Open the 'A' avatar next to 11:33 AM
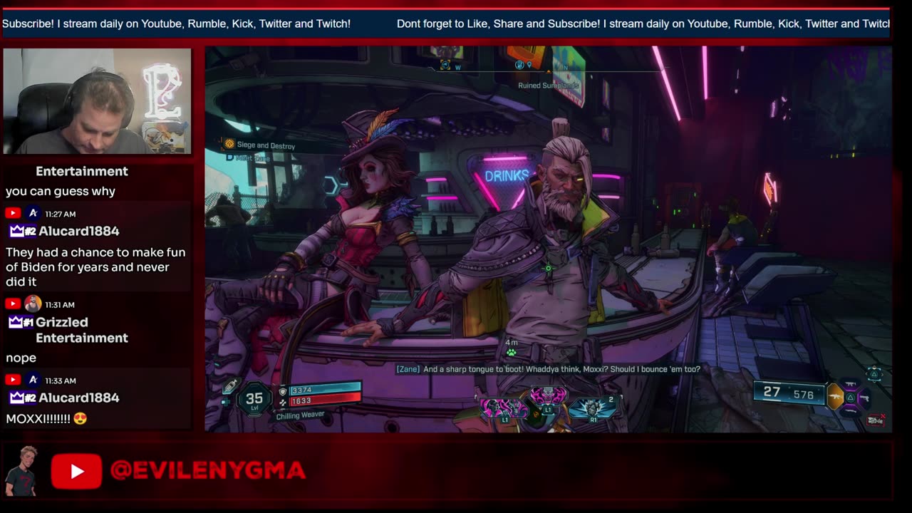Viewport: 912px width, 513px height. [33, 380]
